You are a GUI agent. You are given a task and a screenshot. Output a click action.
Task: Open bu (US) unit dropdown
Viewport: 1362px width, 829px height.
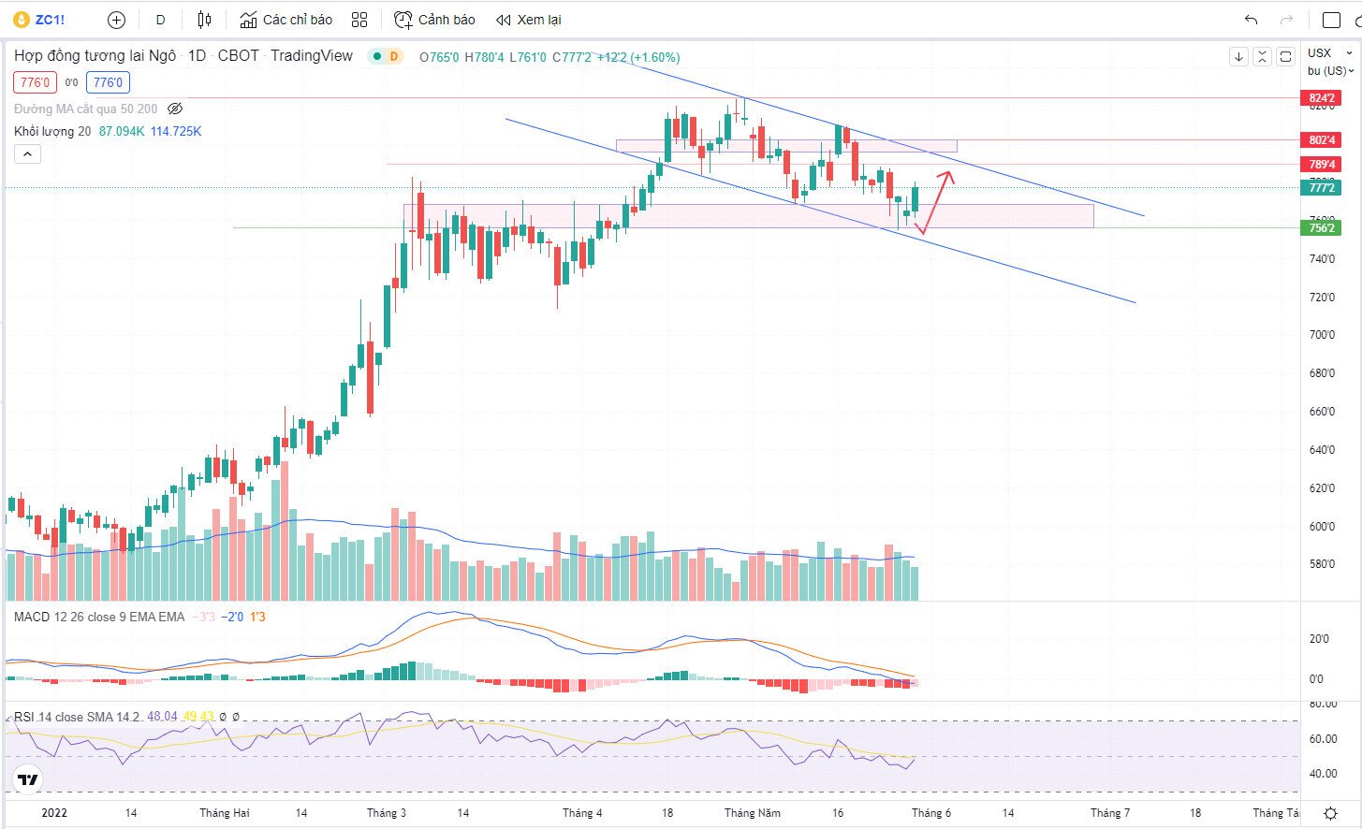point(1330,70)
